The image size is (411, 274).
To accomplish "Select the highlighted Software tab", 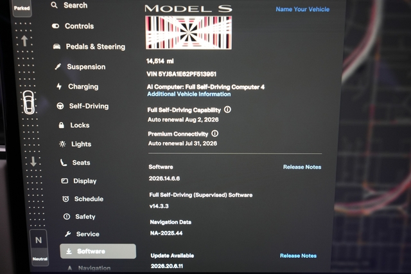I will [98, 251].
